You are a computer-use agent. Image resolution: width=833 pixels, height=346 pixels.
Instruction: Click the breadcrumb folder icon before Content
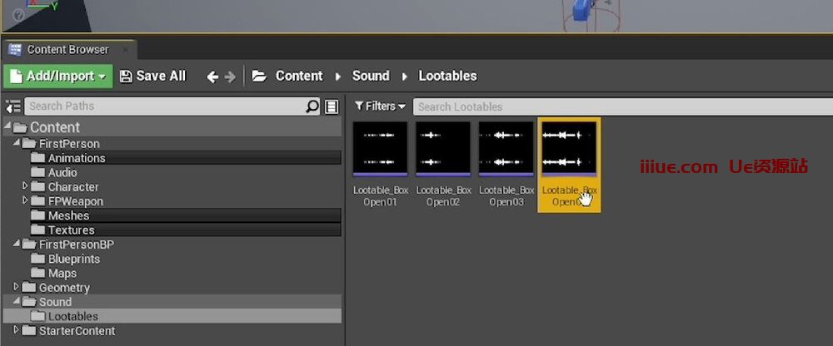tap(259, 76)
